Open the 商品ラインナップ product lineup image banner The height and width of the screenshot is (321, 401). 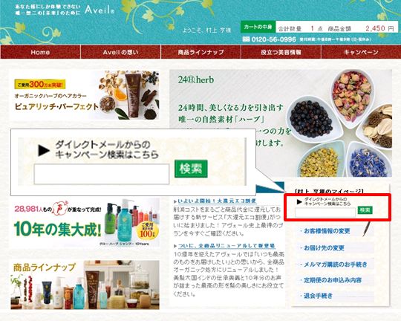pos(85,285)
